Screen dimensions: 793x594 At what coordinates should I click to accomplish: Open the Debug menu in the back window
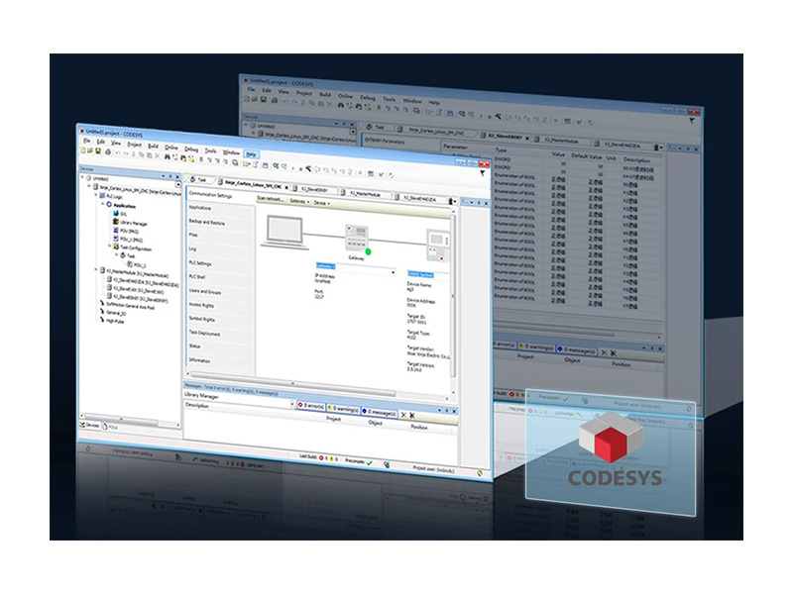coord(368,97)
